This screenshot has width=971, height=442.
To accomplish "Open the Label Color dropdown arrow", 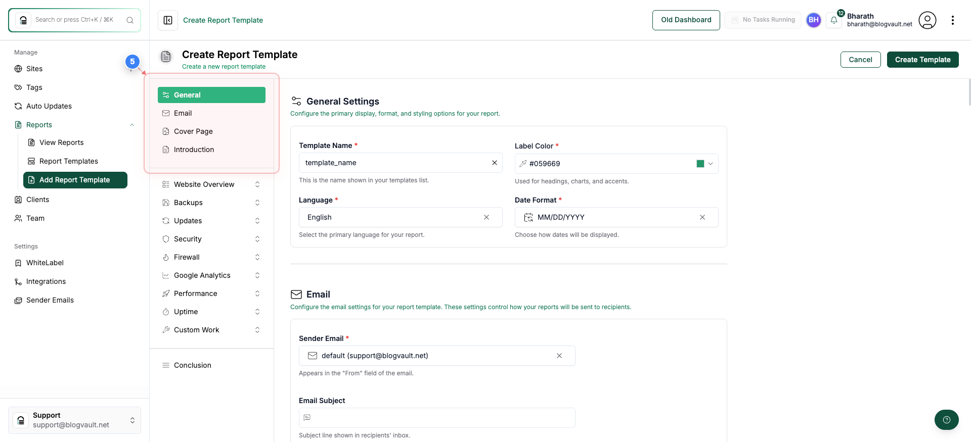I will 711,164.
